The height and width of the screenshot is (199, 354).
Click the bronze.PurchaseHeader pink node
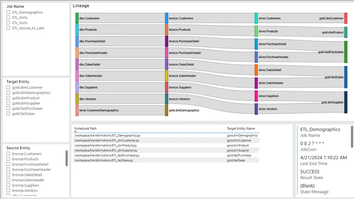(166, 53)
